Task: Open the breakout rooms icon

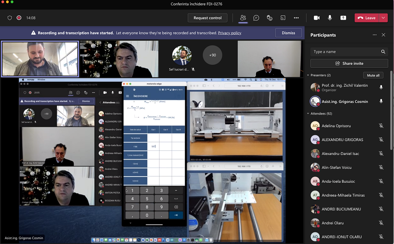Action: click(283, 18)
